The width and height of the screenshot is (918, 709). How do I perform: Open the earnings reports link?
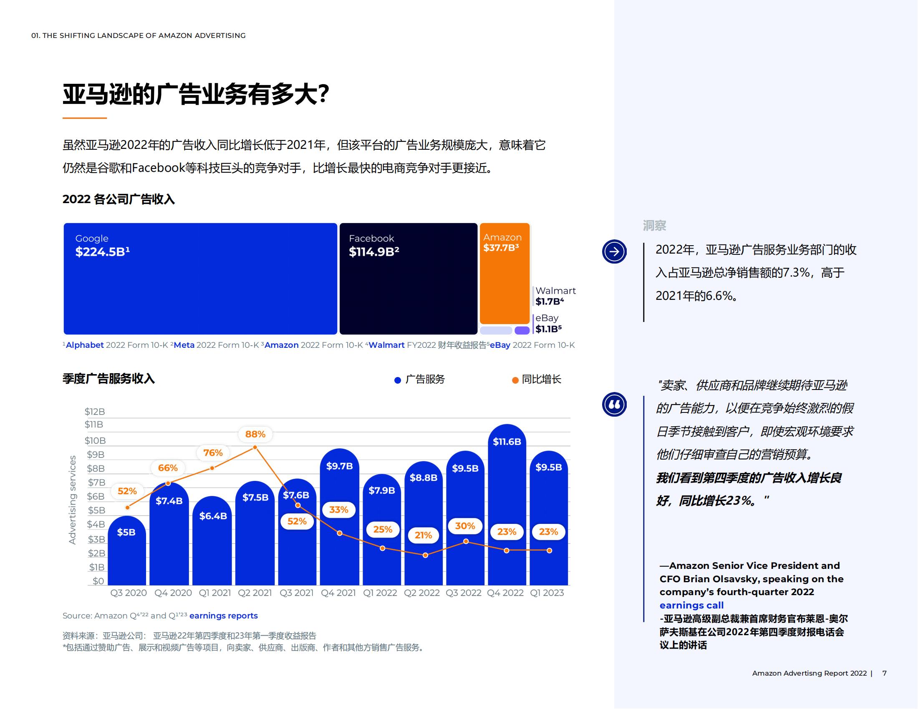[224, 615]
